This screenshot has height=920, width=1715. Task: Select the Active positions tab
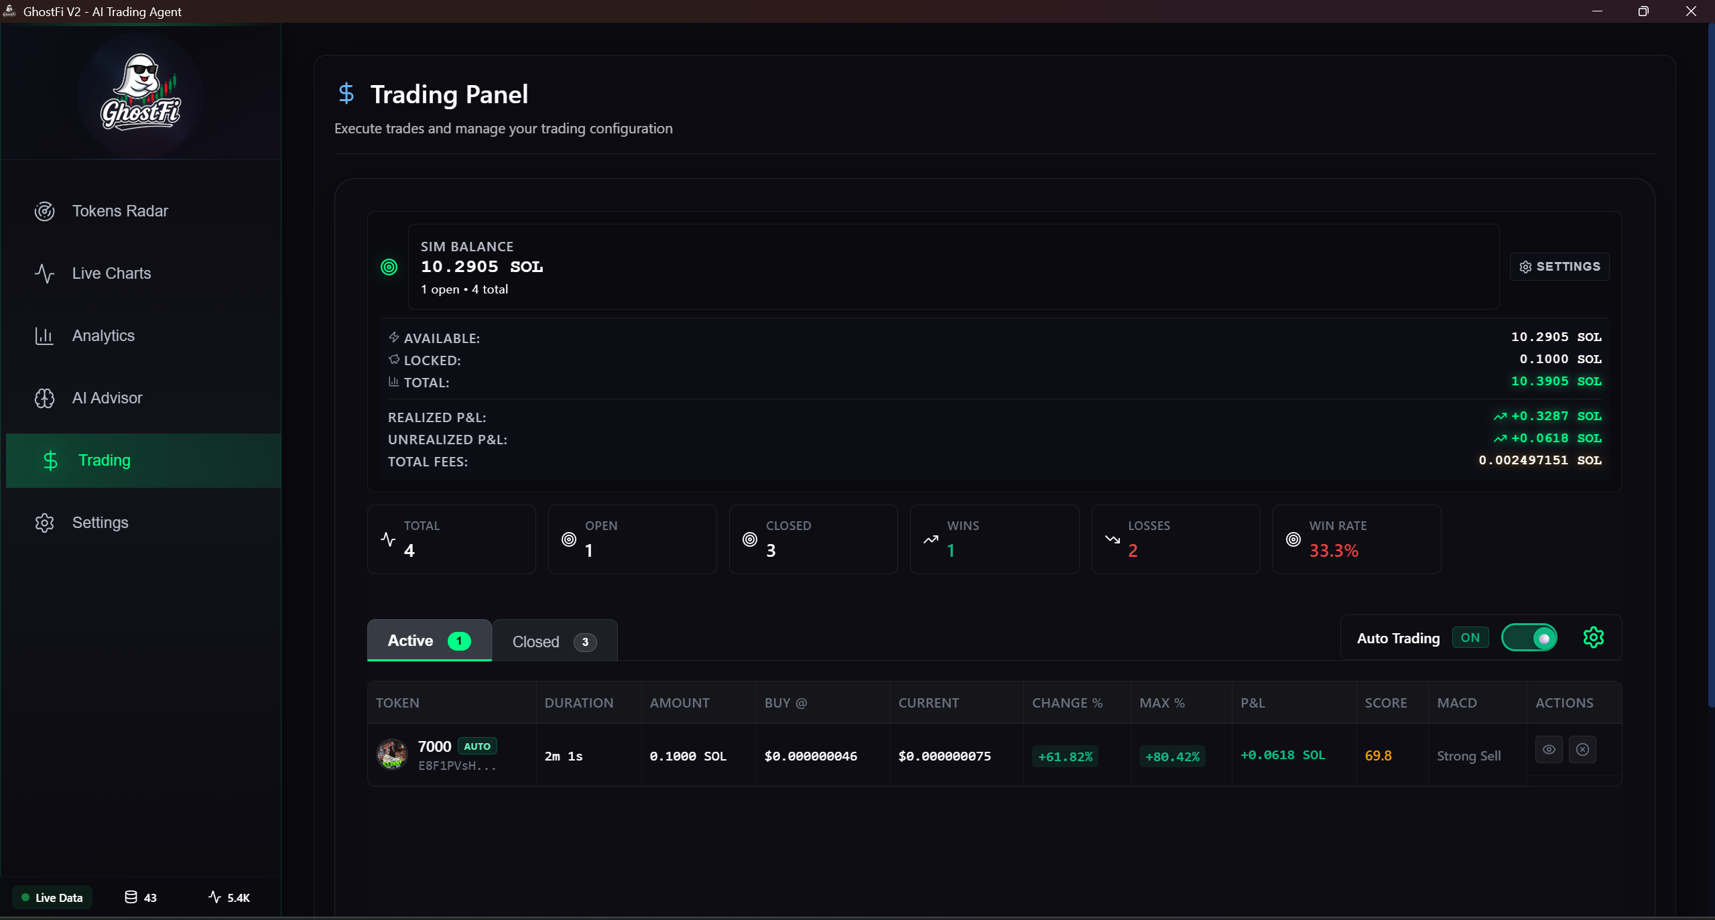pyautogui.click(x=428, y=641)
